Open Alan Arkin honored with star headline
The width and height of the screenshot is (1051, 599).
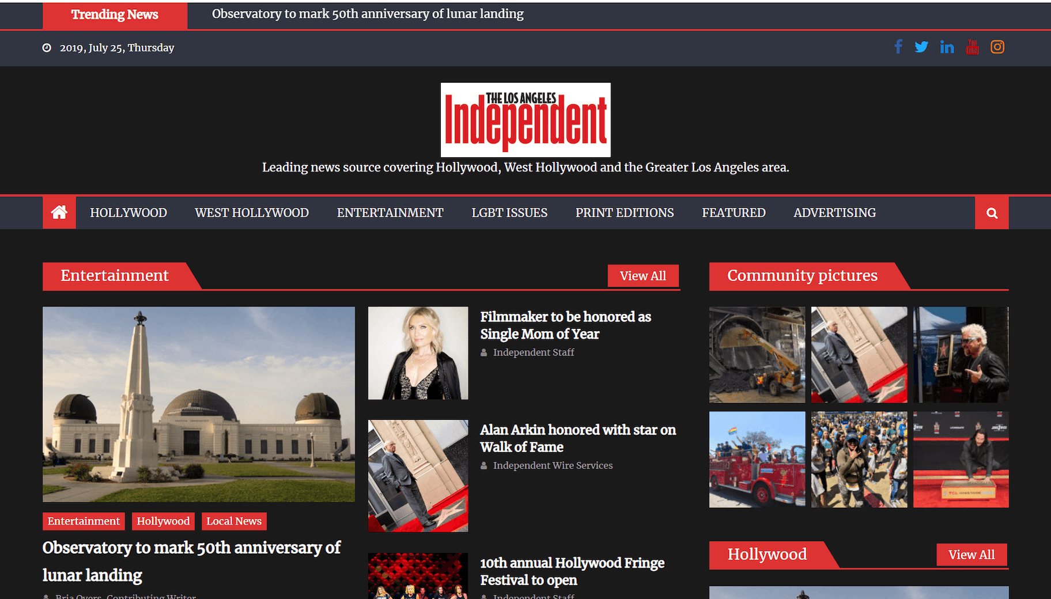pyautogui.click(x=578, y=438)
